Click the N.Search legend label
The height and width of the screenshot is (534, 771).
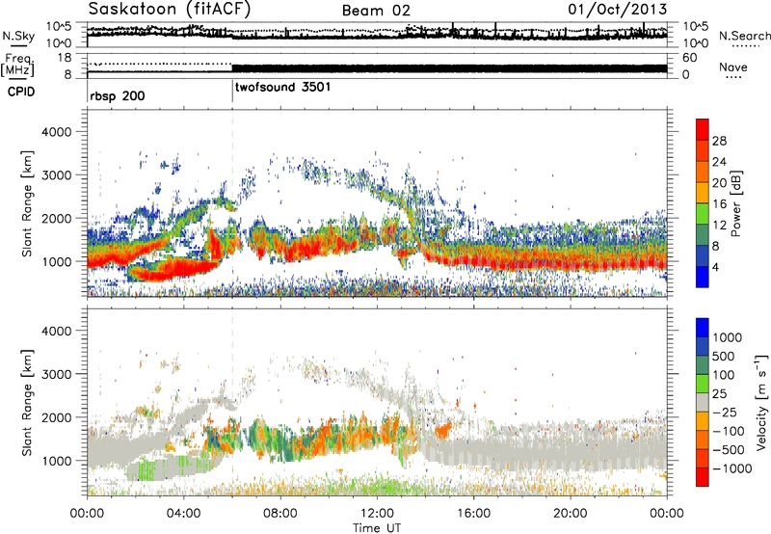745,36
